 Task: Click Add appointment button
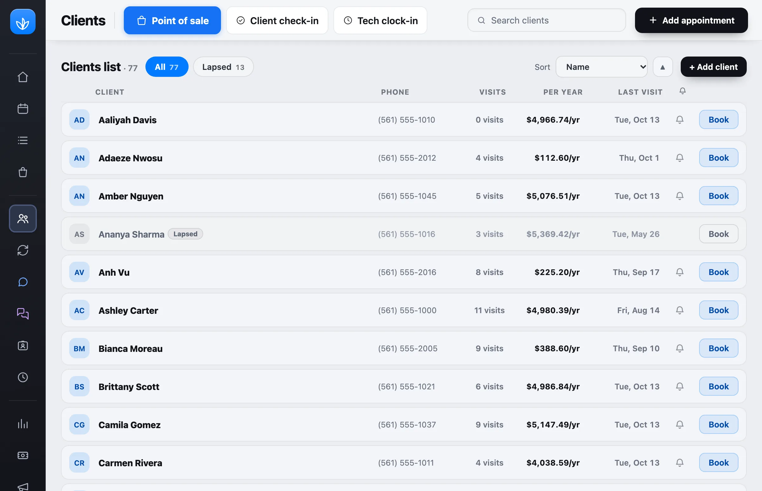point(691,20)
